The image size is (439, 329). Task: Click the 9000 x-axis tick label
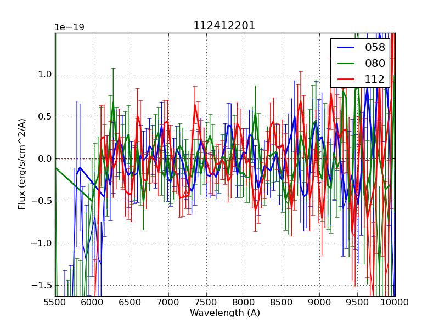(320, 302)
